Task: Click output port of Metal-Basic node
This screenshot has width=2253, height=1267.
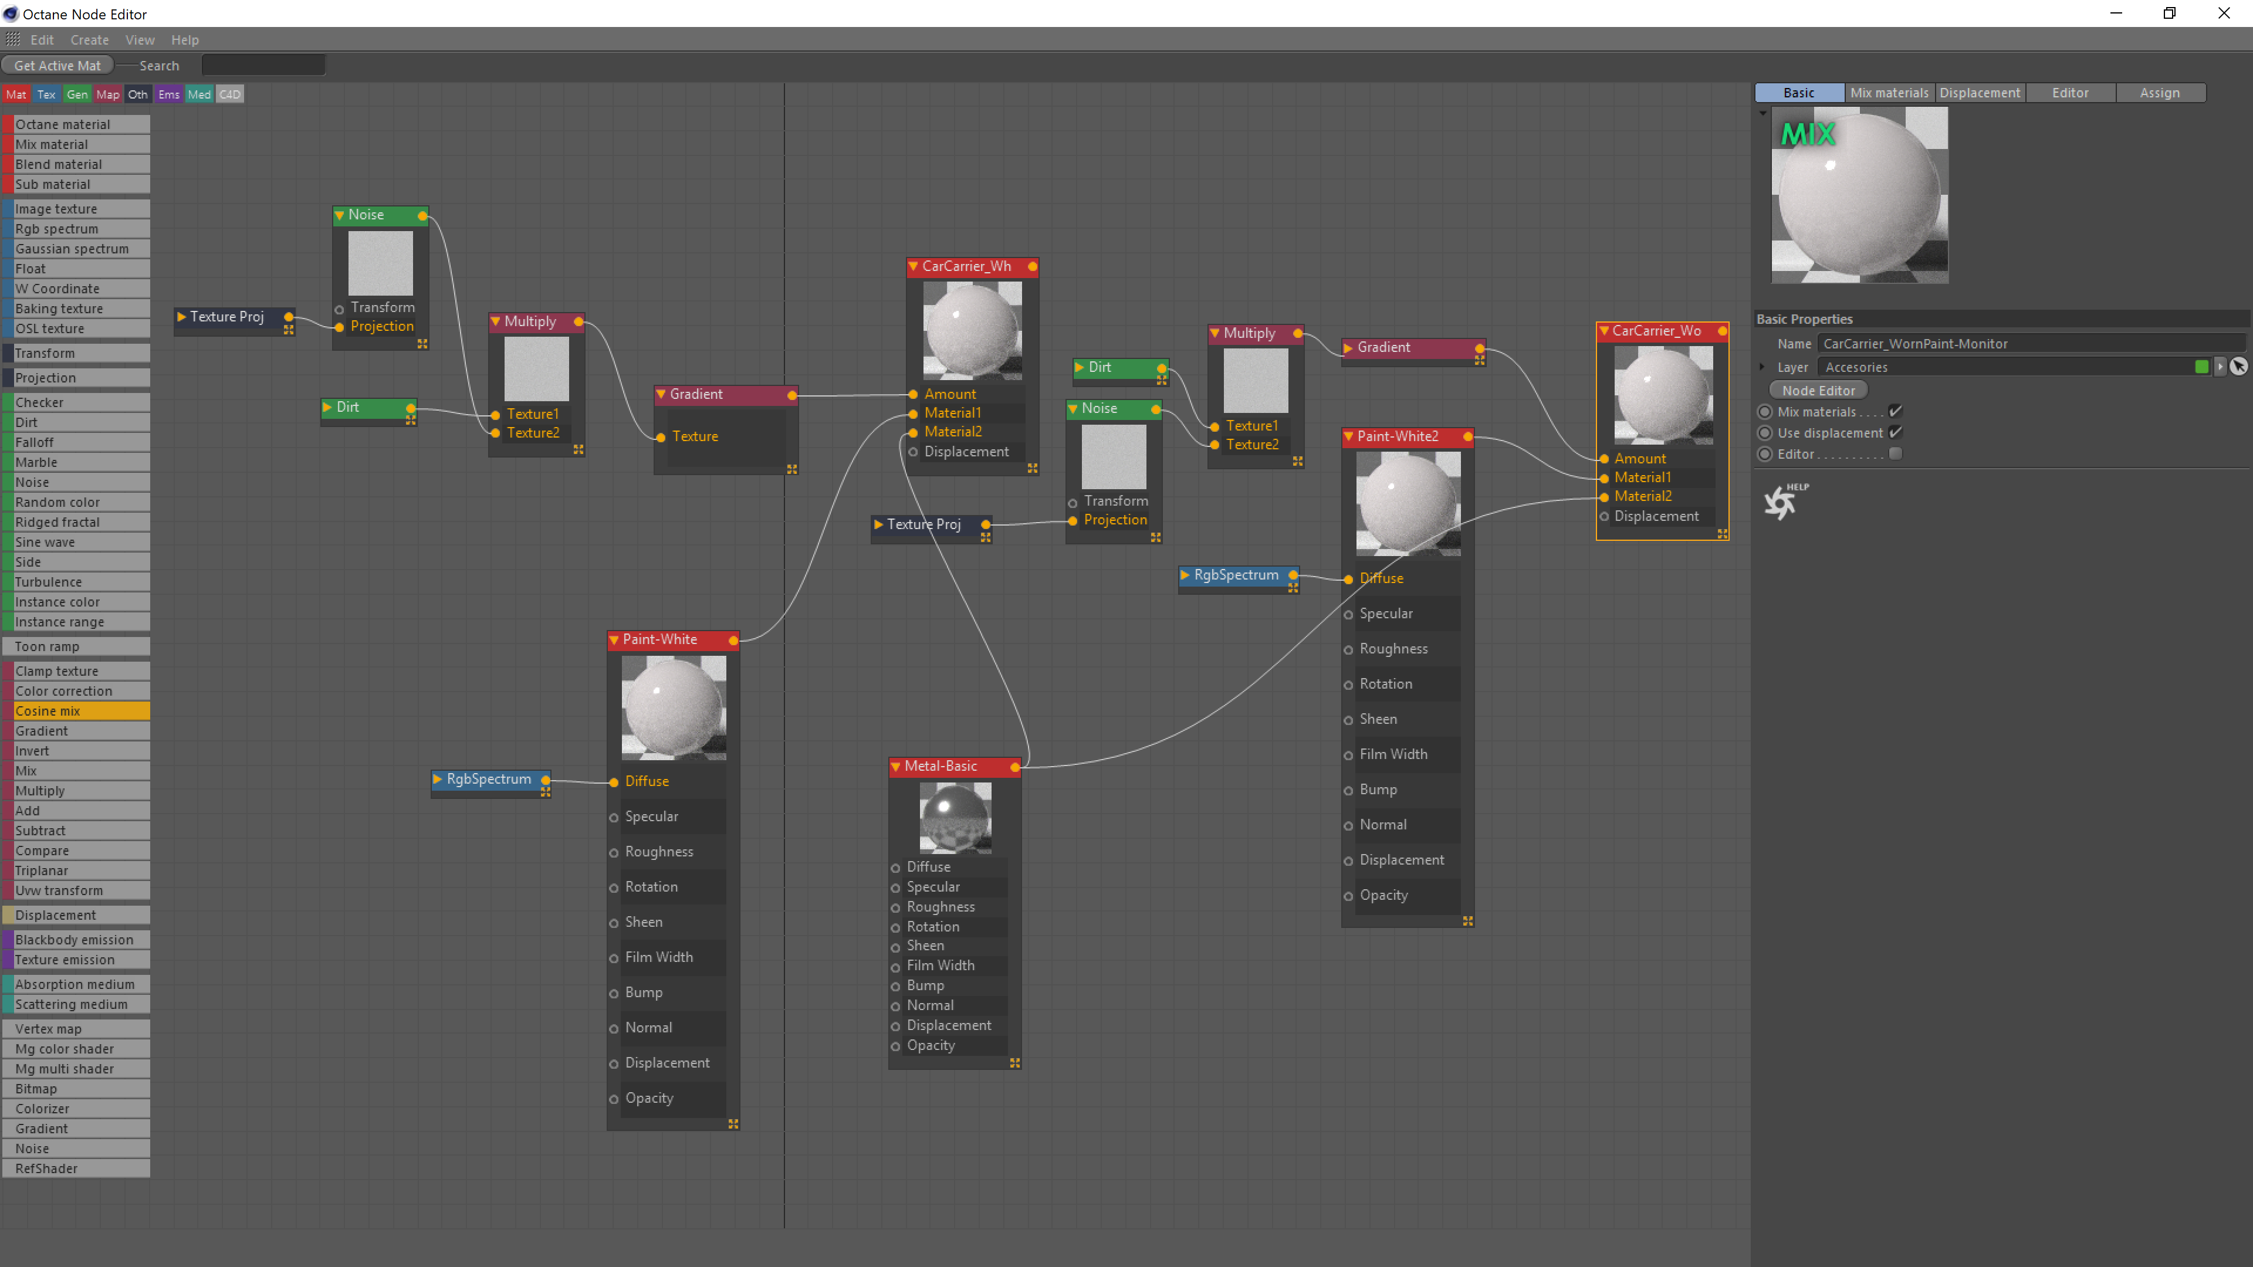Action: click(x=1014, y=767)
